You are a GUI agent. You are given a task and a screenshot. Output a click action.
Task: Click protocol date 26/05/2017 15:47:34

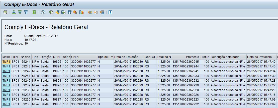[x=261, y=71]
